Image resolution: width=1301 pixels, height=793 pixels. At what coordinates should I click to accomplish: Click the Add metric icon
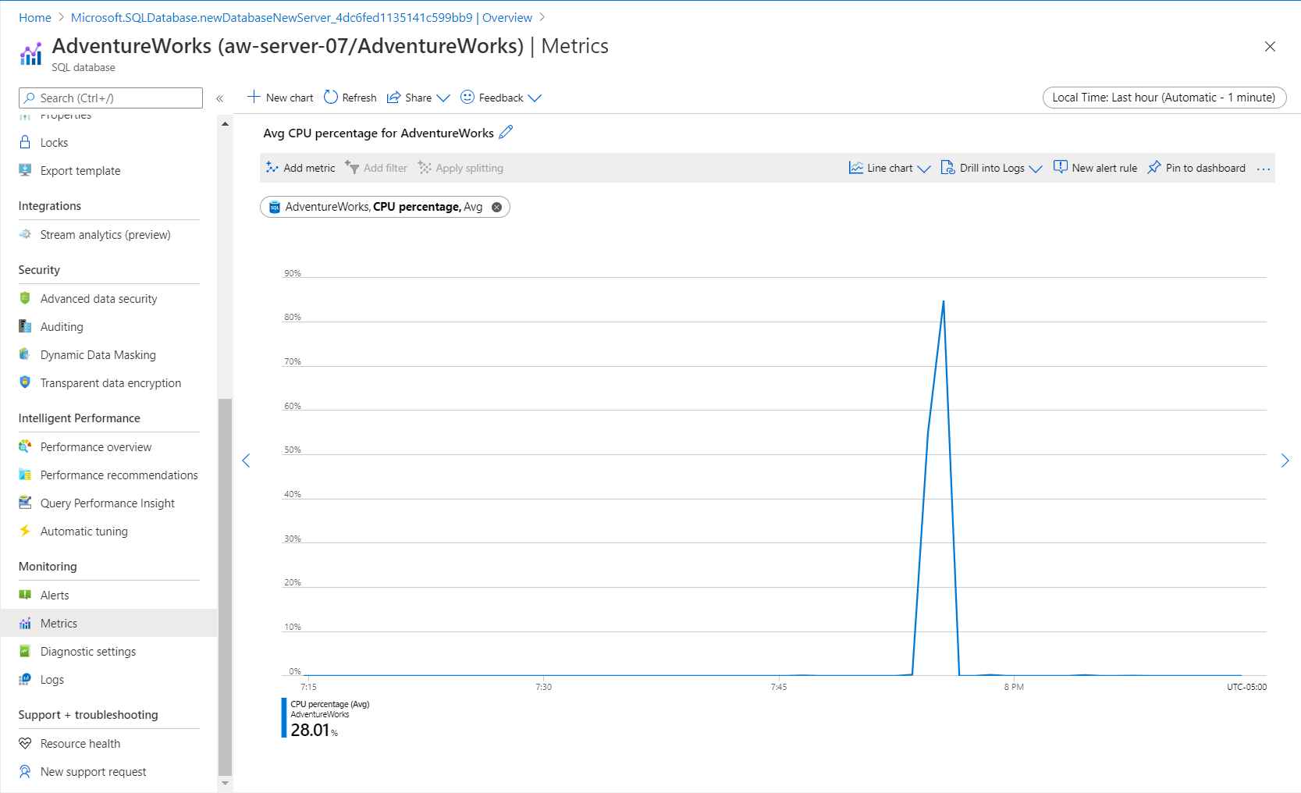272,168
